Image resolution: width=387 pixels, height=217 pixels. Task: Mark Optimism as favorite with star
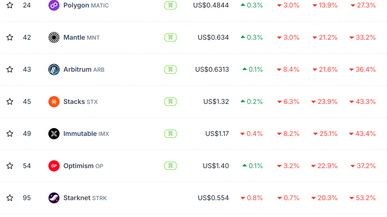(10, 166)
